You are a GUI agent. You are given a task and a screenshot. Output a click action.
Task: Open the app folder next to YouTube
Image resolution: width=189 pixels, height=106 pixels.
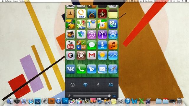tap(81, 45)
